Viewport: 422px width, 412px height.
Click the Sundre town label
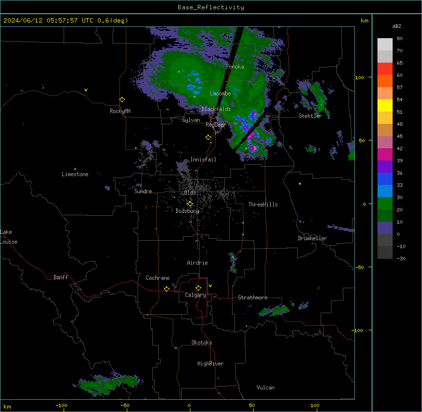click(x=143, y=191)
